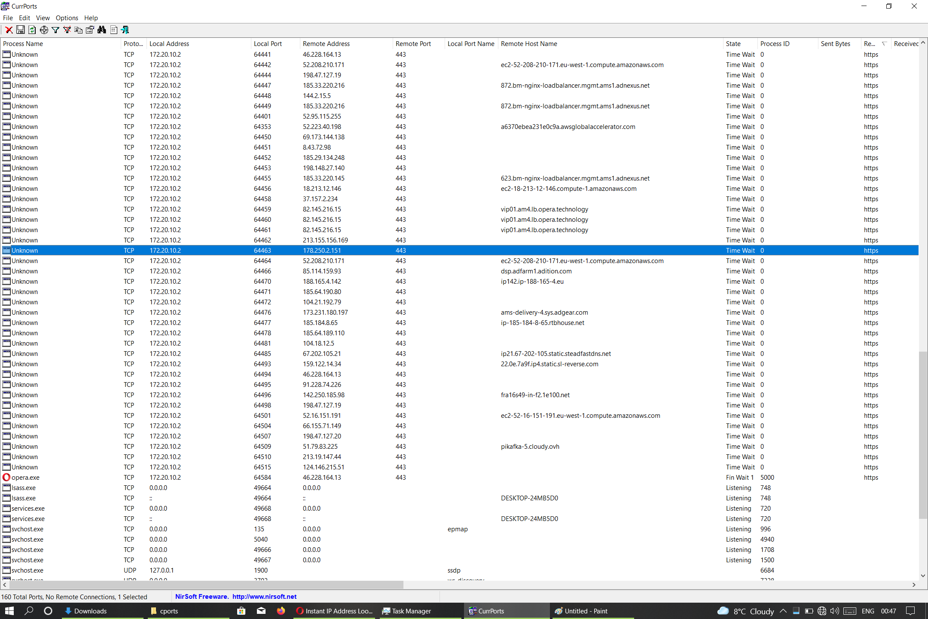
Task: Open the touch keyboard tray icon
Action: 849,611
